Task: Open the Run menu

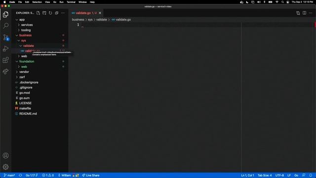Action: [61, 2]
